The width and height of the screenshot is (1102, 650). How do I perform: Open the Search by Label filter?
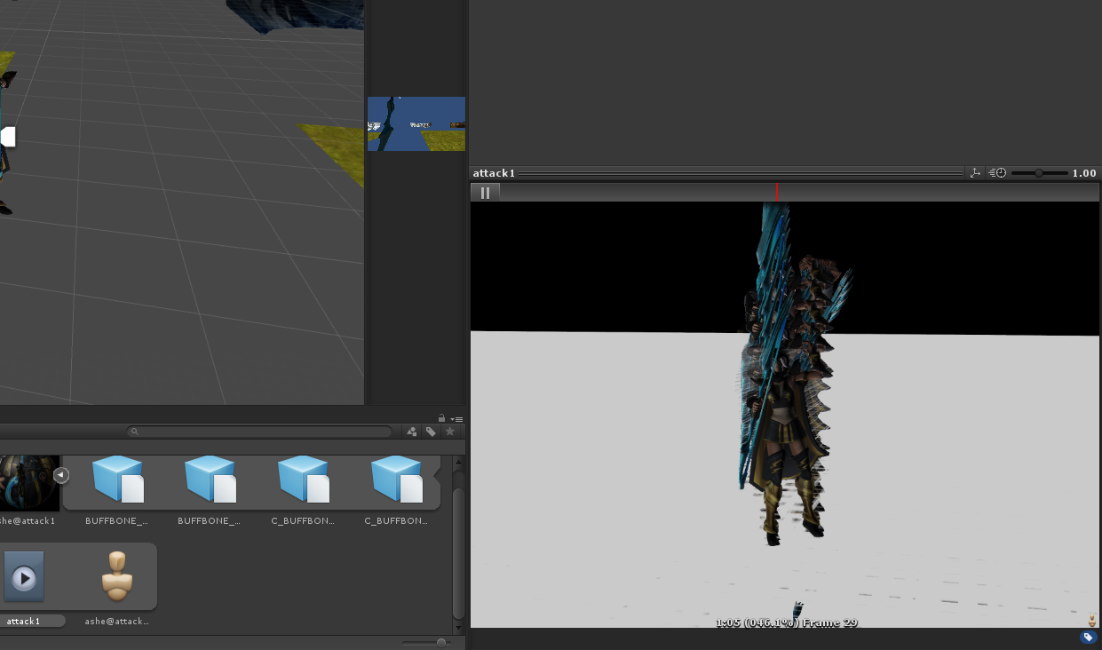pyautogui.click(x=432, y=432)
